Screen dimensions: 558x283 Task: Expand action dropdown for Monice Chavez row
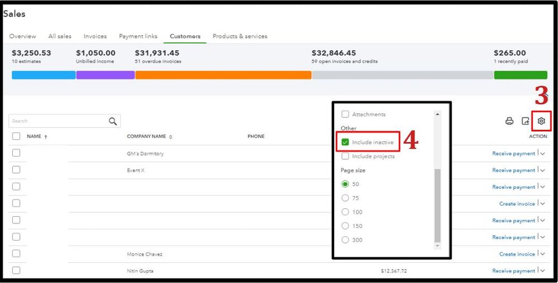(542, 254)
